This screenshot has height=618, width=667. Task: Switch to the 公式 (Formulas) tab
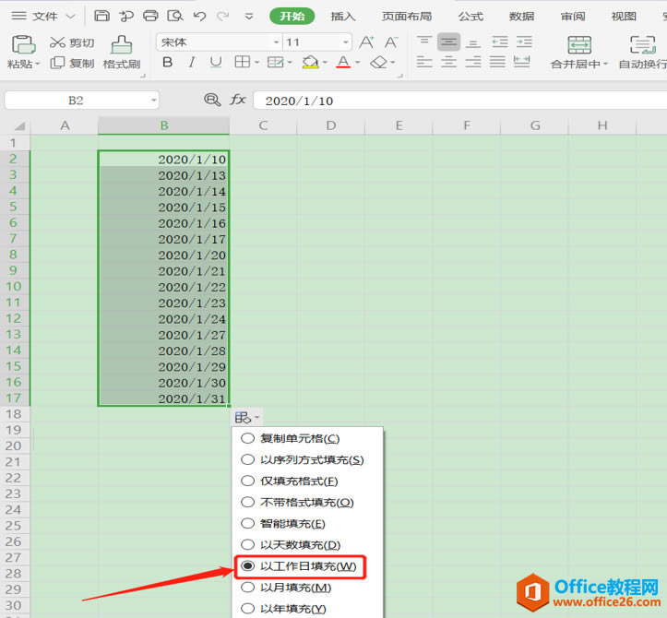click(x=470, y=17)
